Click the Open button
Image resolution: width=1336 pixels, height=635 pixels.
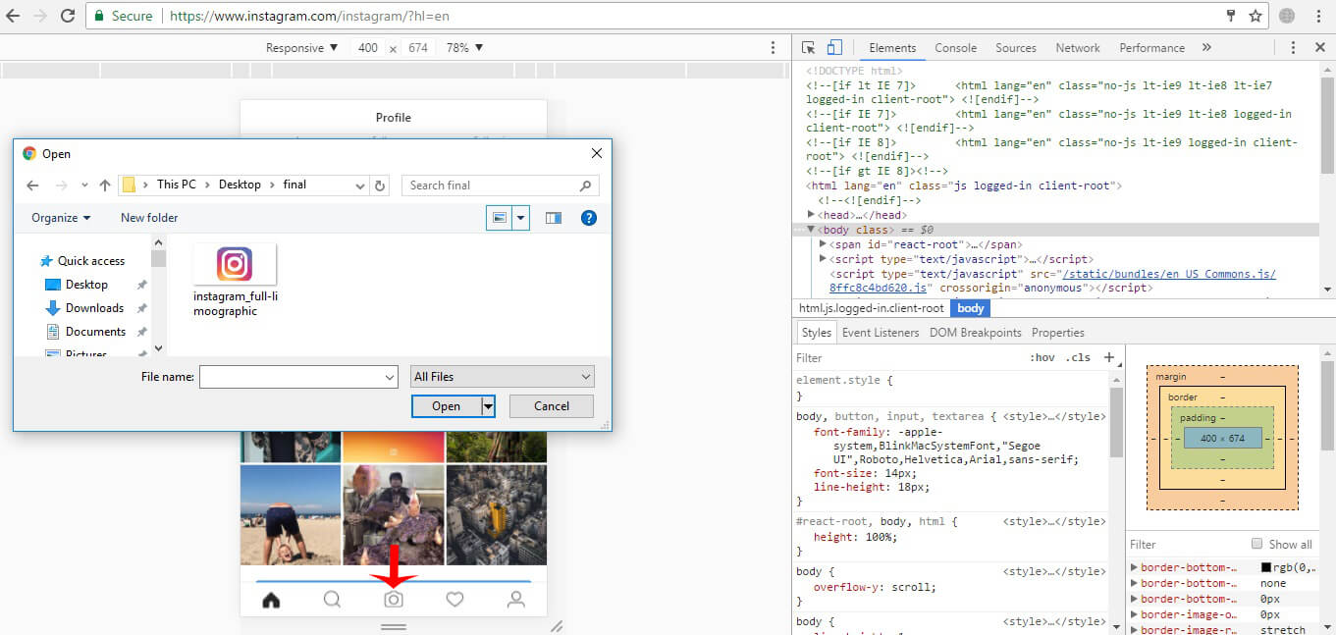(447, 406)
